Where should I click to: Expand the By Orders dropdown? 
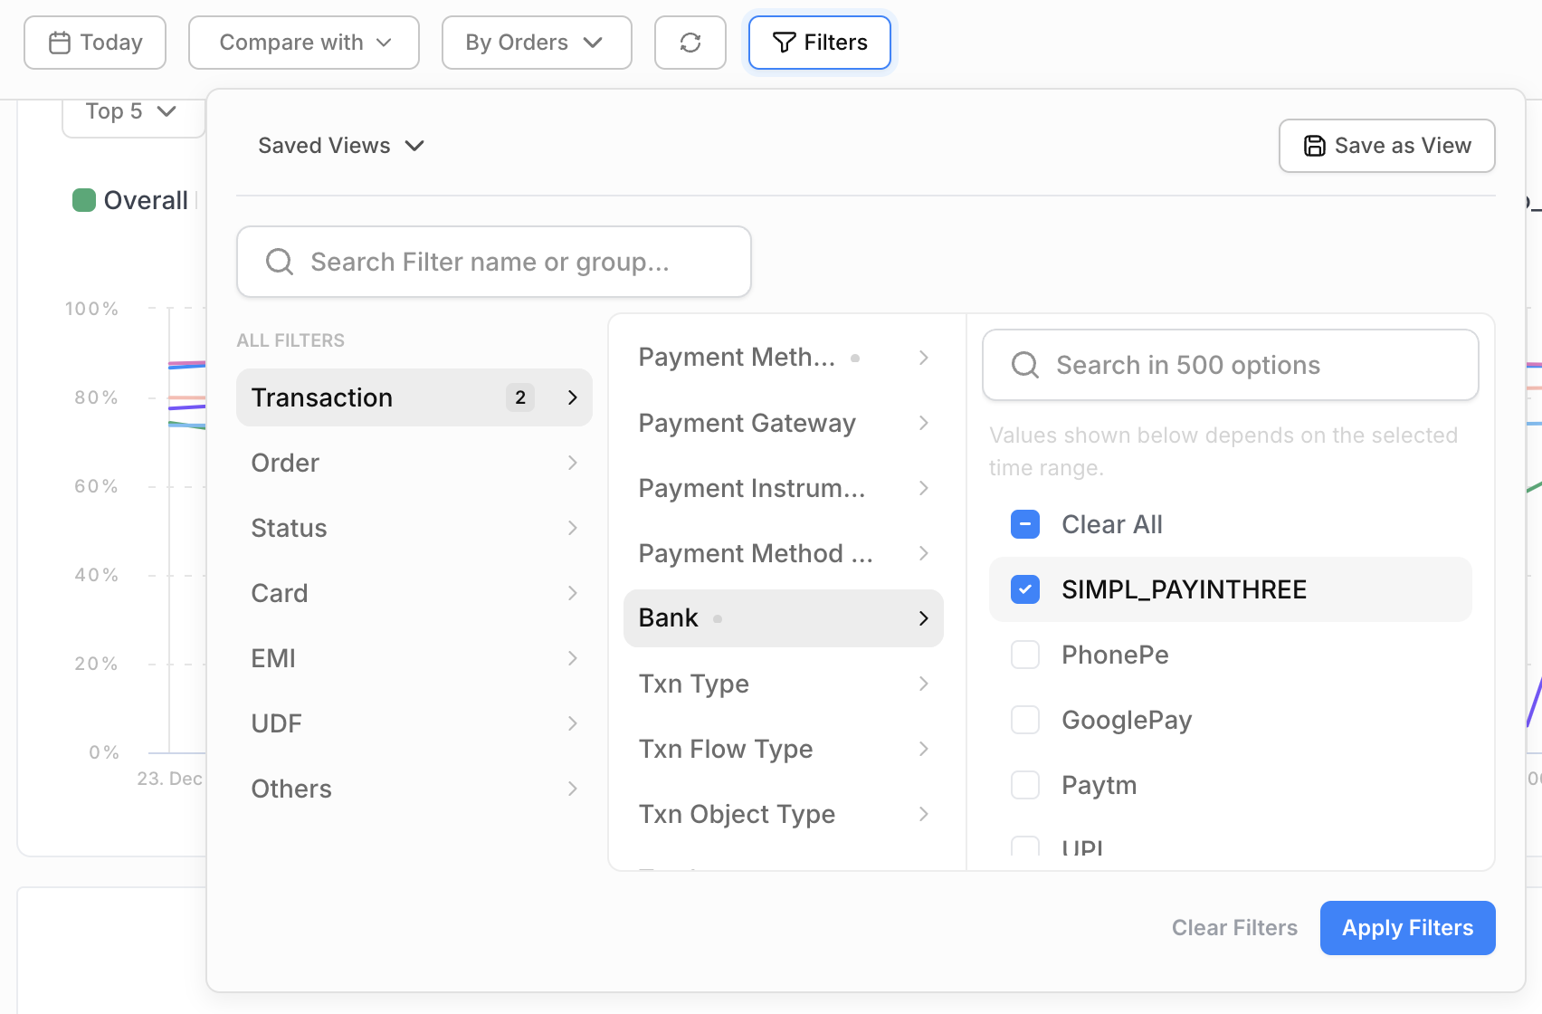[536, 43]
